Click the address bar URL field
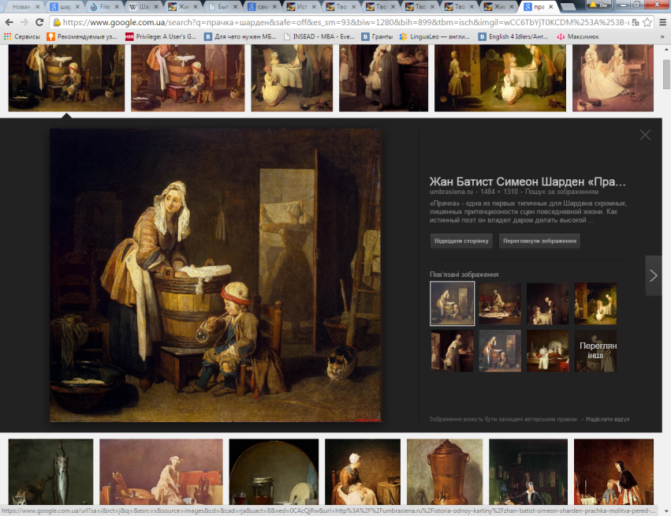This screenshot has width=671, height=516. click(345, 22)
